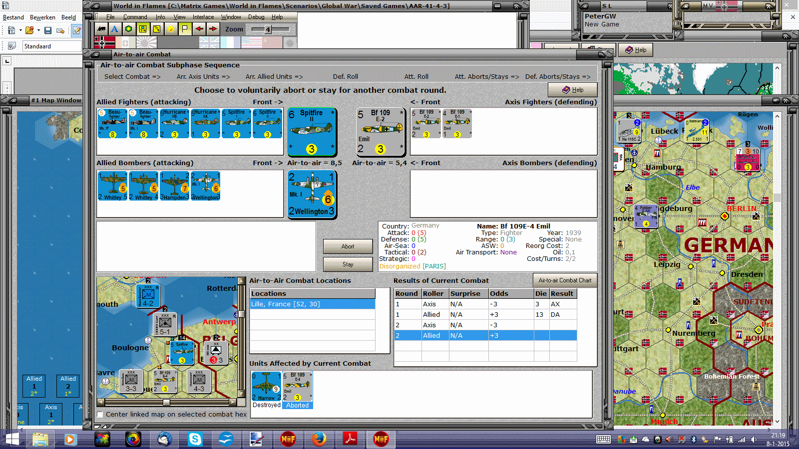Select the Hampden bomber counter
Screen dimensions: 799x449
tap(174, 186)
